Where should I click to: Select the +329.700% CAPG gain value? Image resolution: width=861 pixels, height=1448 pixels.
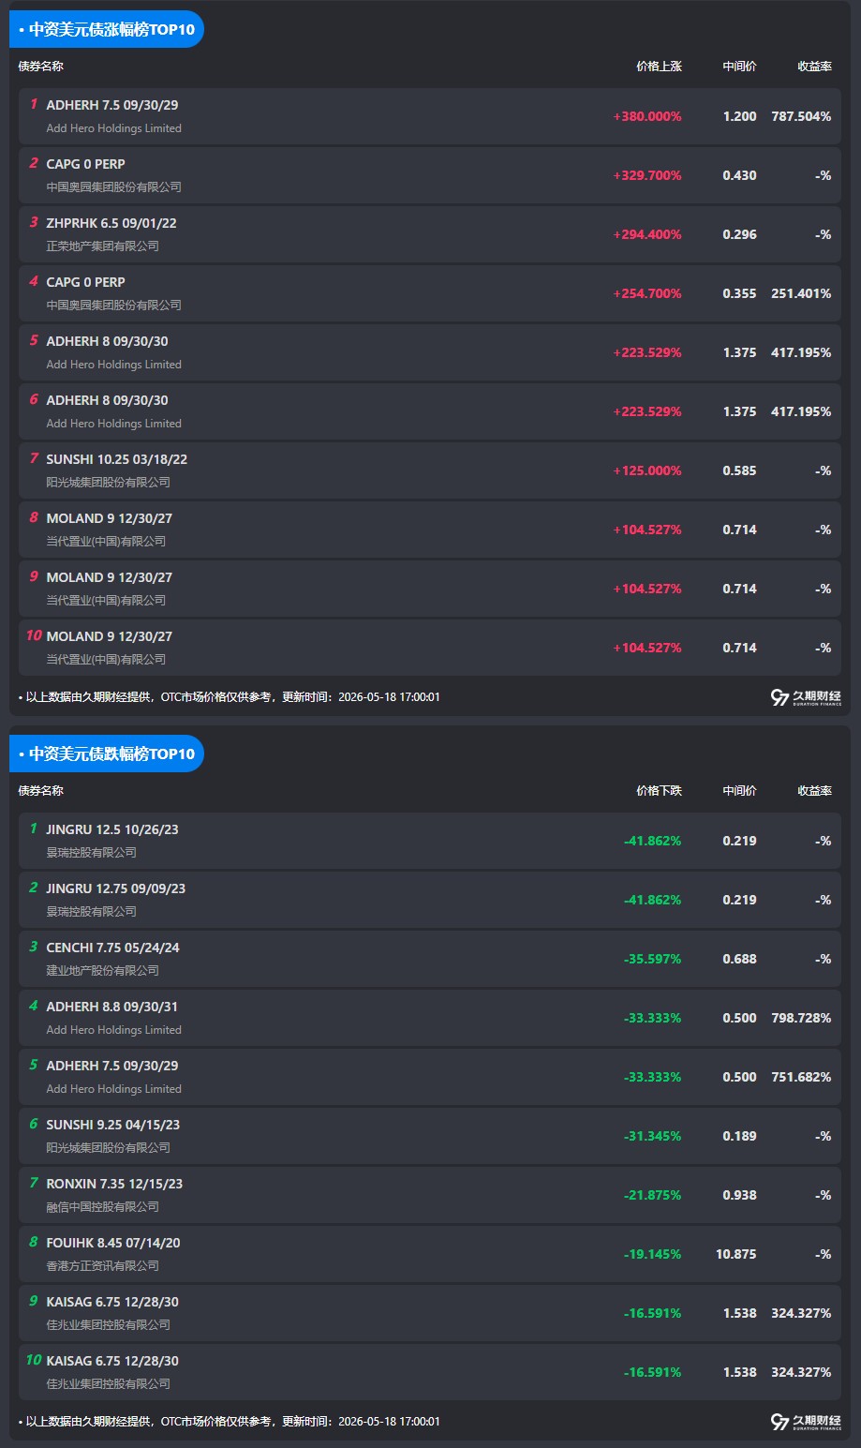tap(647, 176)
